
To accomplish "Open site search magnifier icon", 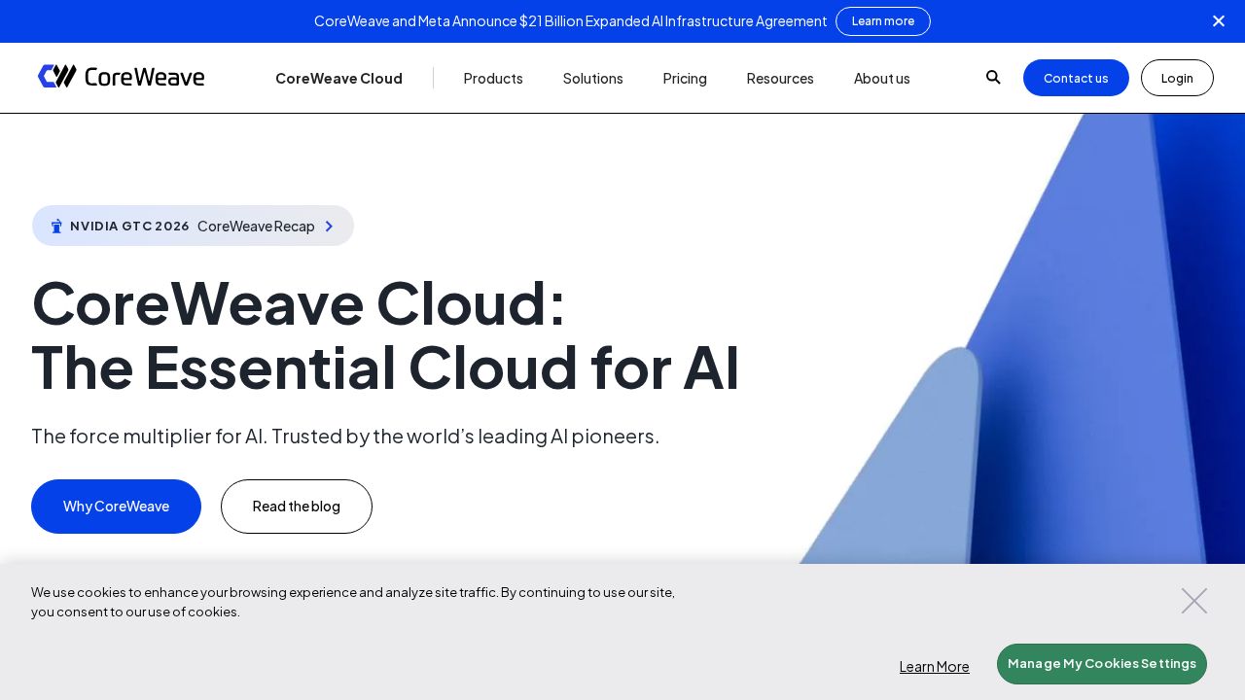I will click(993, 78).
